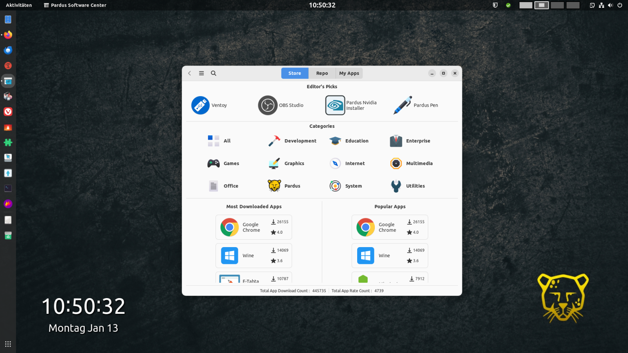This screenshot has width=628, height=353.
Task: Select the Pardus Nvidia Installer icon
Action: (335, 105)
